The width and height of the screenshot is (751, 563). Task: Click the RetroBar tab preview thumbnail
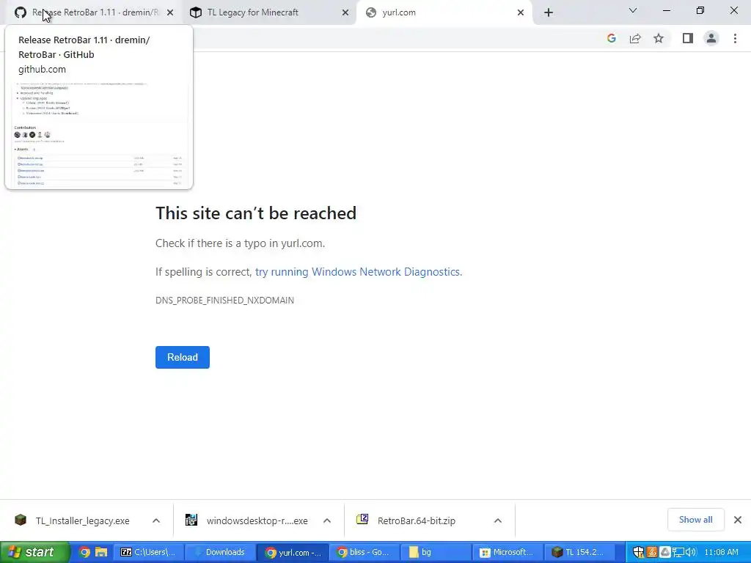(x=99, y=135)
